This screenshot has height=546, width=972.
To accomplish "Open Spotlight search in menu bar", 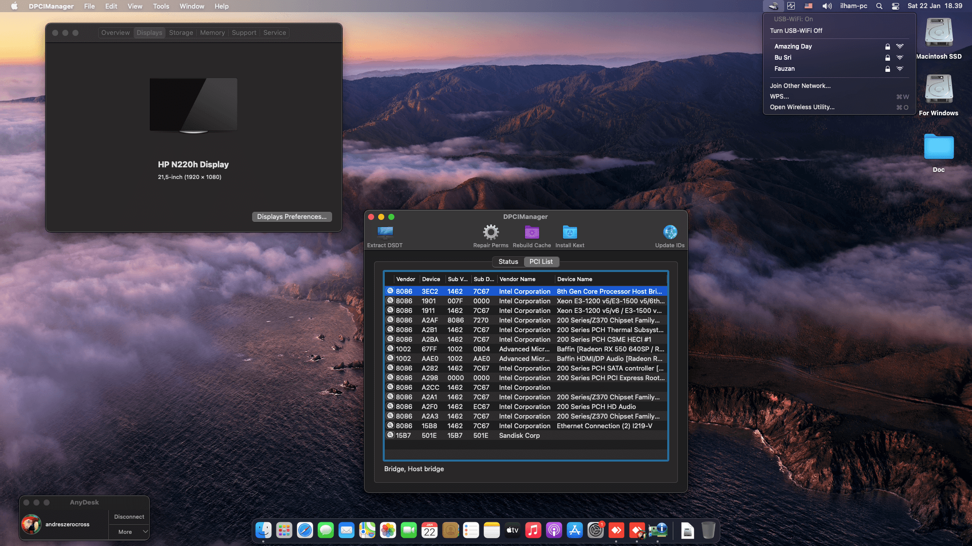I will (x=879, y=6).
